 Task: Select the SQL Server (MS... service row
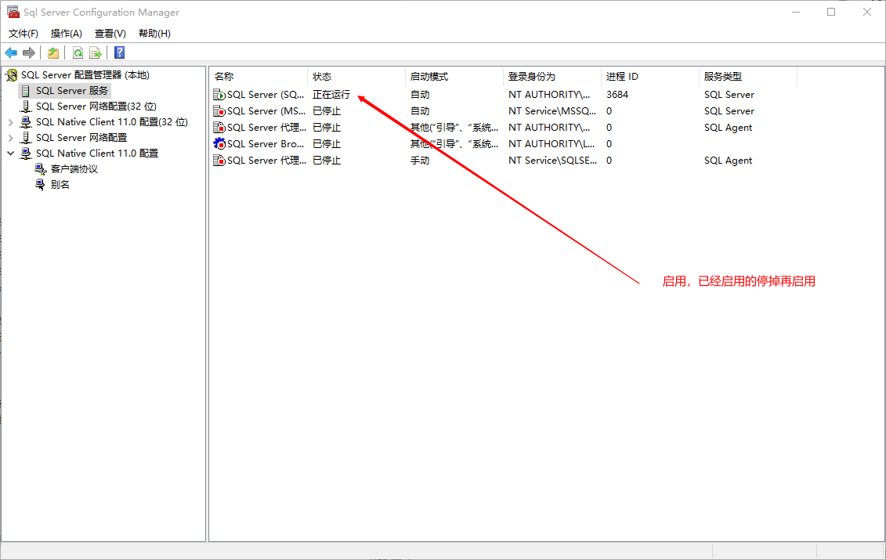[x=503, y=111]
